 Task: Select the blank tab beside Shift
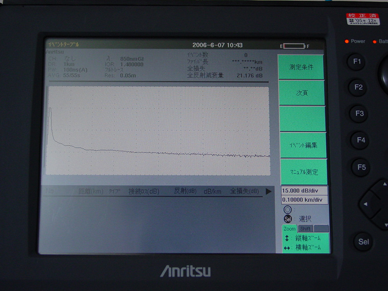point(321,229)
